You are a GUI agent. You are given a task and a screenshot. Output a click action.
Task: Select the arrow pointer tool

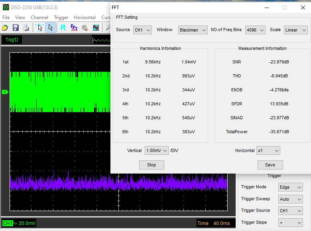pos(50,28)
